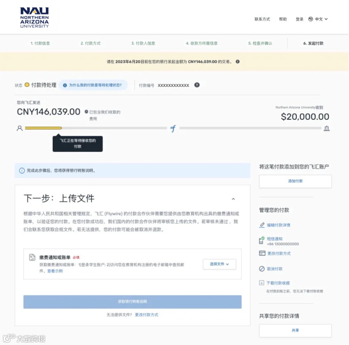Open the 联系方式 link
349x345 pixels.
coord(262,19)
